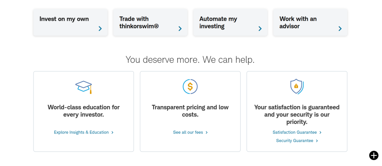Viewport: 382px width, 166px height.
Task: Open the Invest on my own card
Action: [x=64, y=19]
